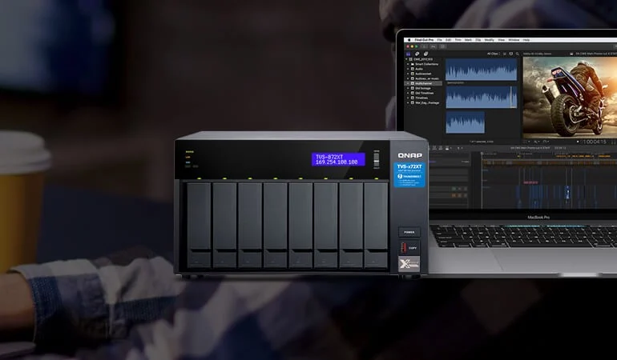The image size is (617, 360).
Task: Select the second audio waveform clip
Action: pyautogui.click(x=481, y=97)
